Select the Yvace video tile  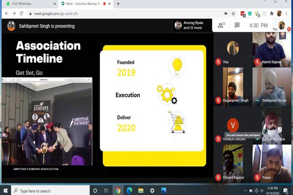pos(272,164)
